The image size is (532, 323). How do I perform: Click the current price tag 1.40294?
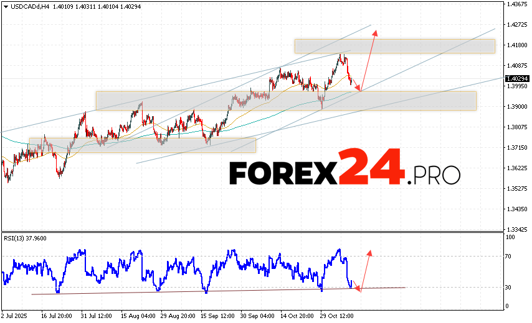tap(516, 78)
